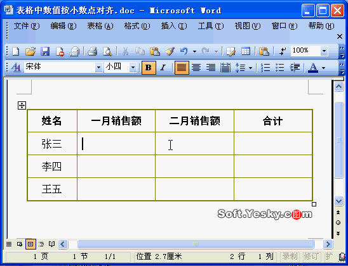Click the horizontal scrollbar thumb
348x266 pixels.
196,244
